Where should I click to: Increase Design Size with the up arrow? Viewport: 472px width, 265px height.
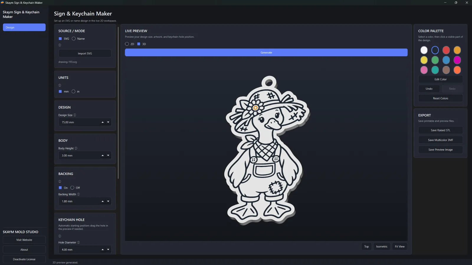[103, 122]
